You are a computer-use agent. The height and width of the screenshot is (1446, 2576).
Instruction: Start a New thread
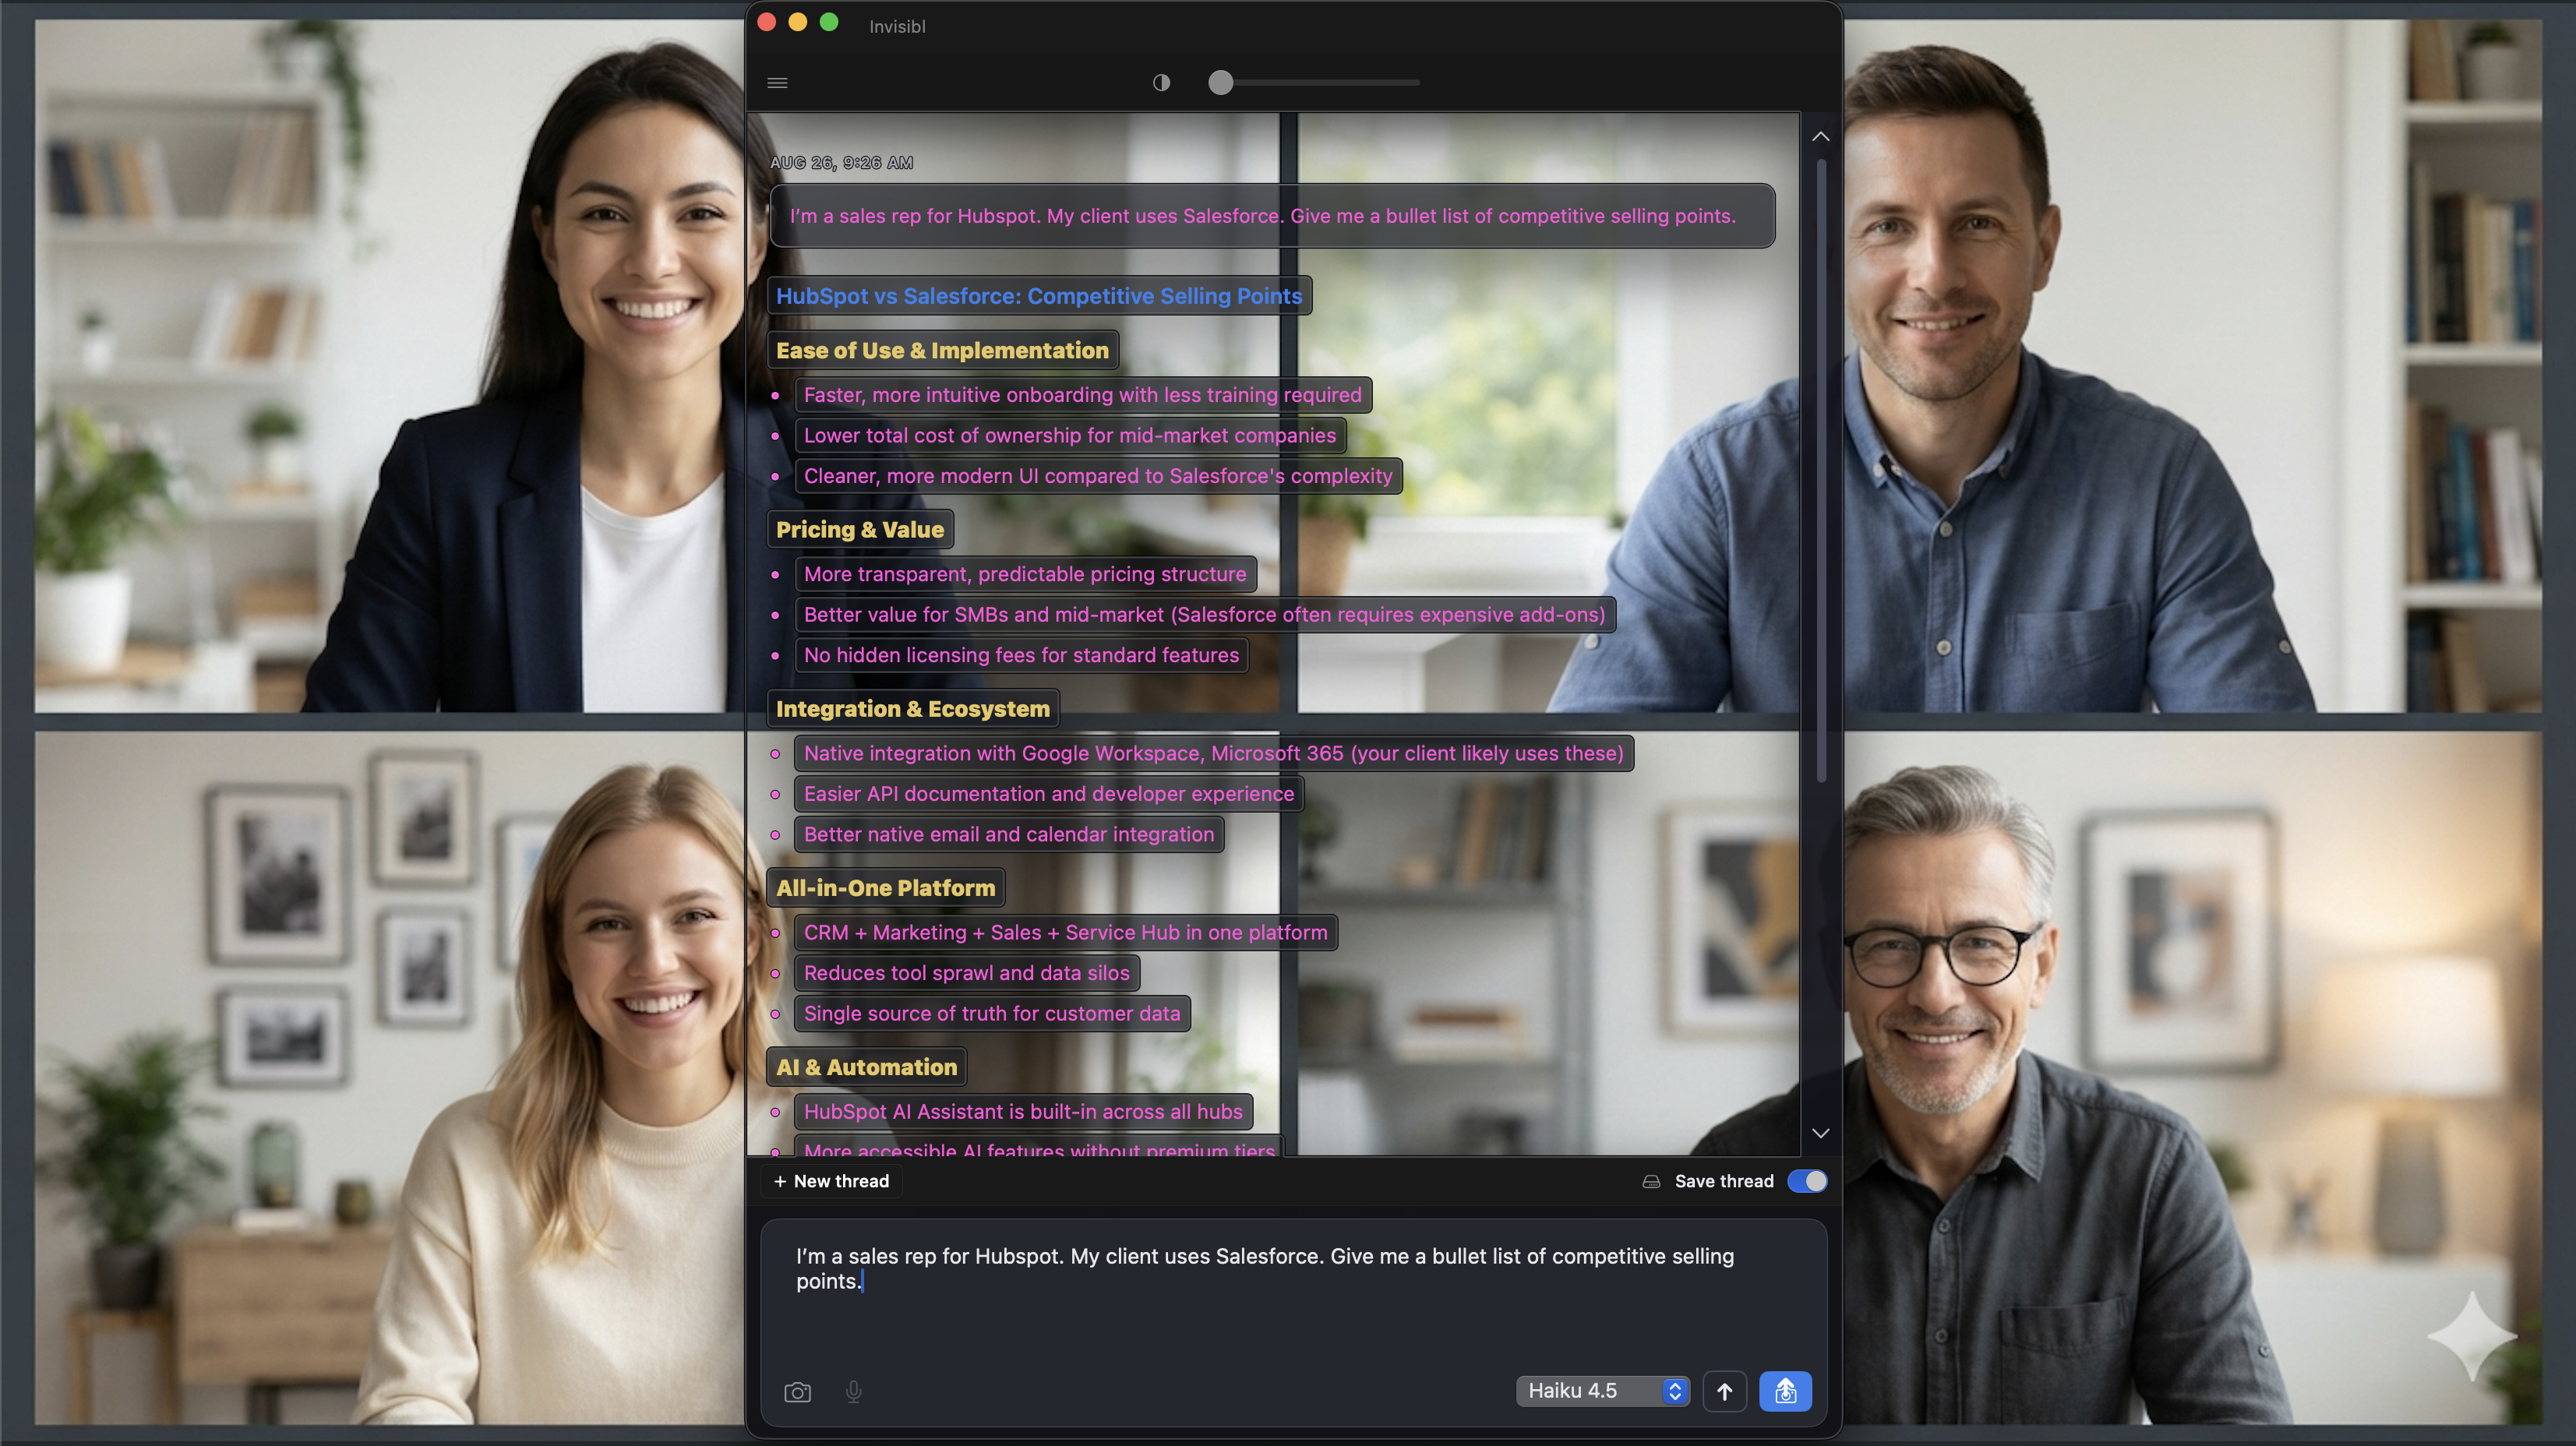[831, 1181]
